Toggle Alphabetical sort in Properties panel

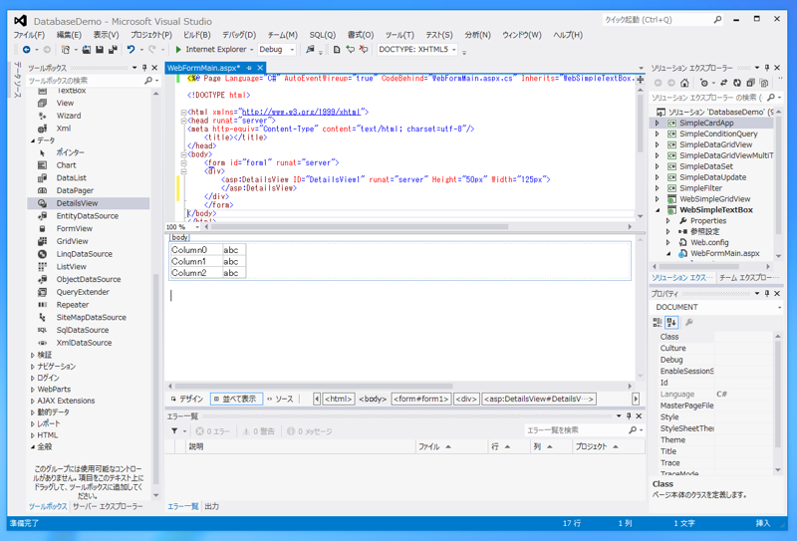click(671, 322)
